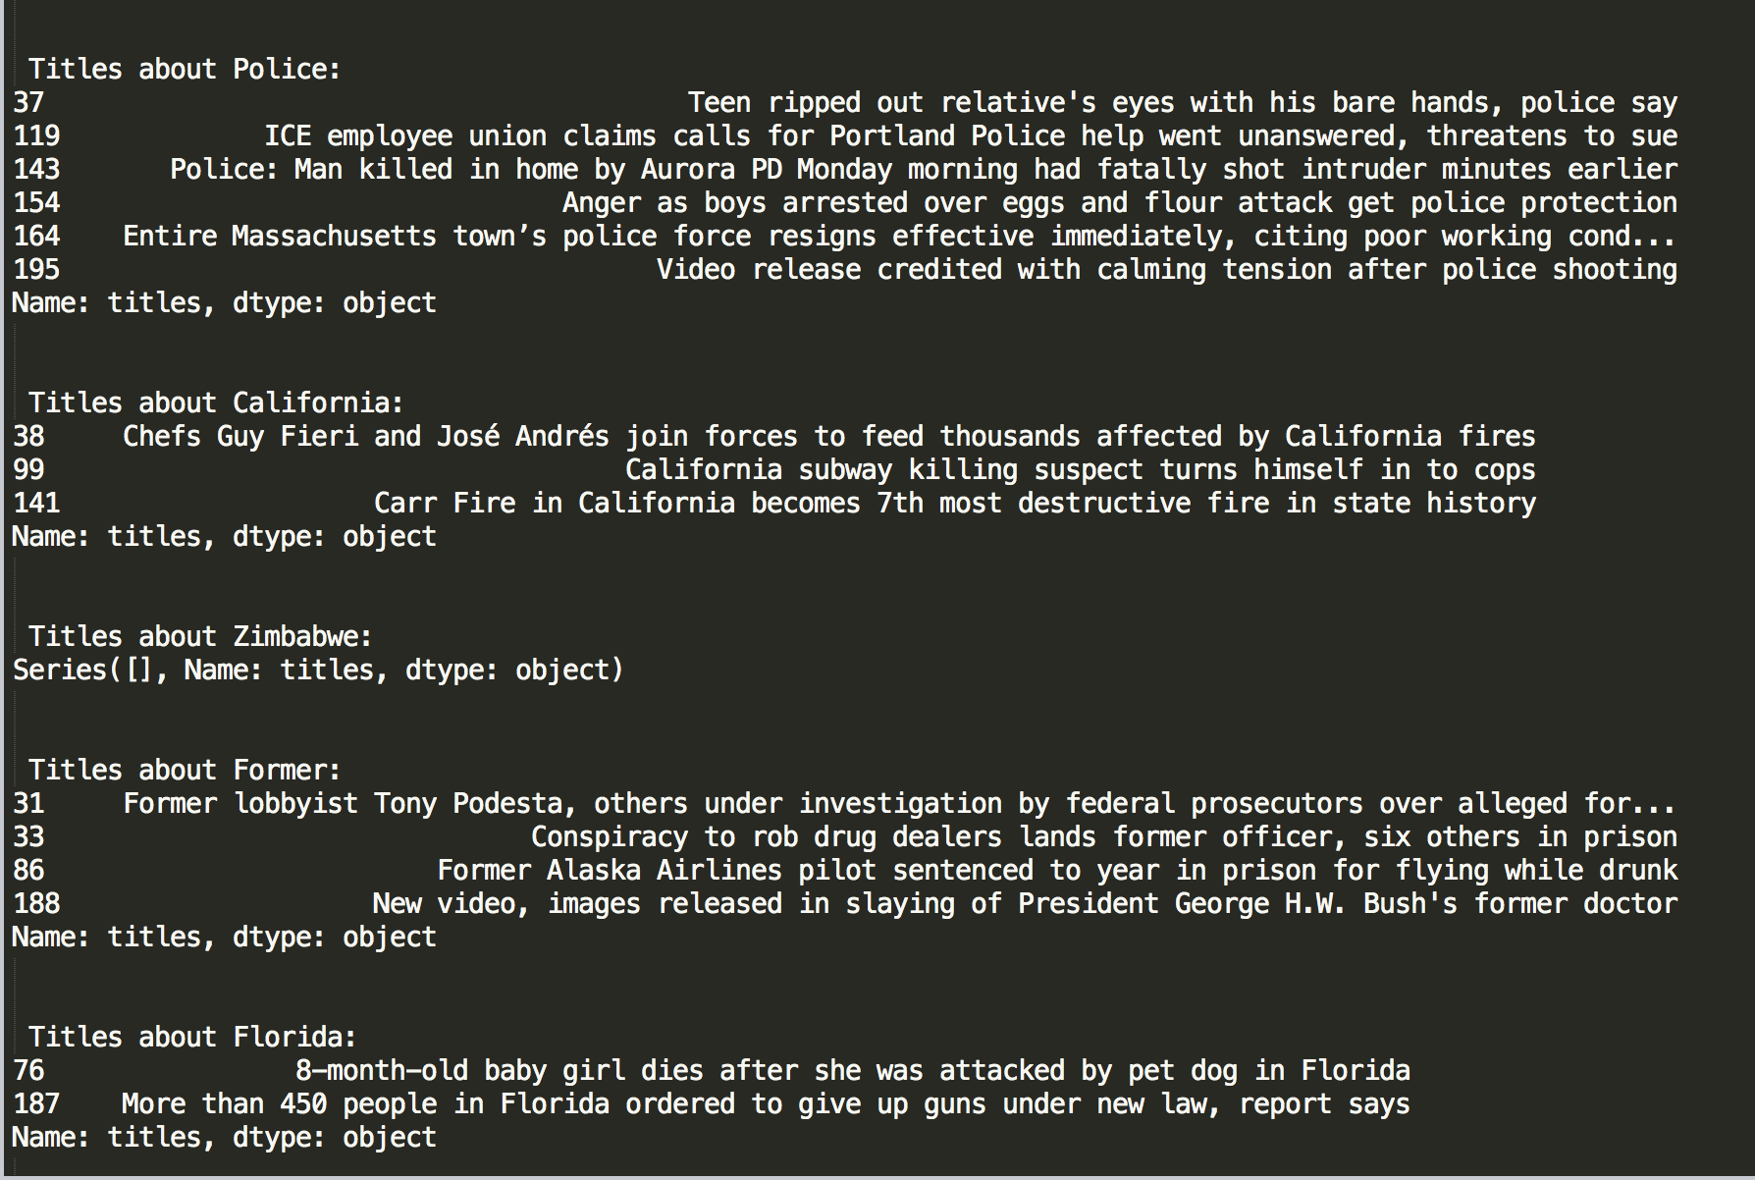1755x1180 pixels.
Task: Click the Carr Fire in California title
Action: pyautogui.click(x=954, y=504)
